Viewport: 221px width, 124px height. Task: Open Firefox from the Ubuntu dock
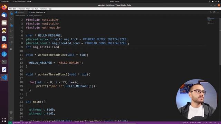pos(4,7)
